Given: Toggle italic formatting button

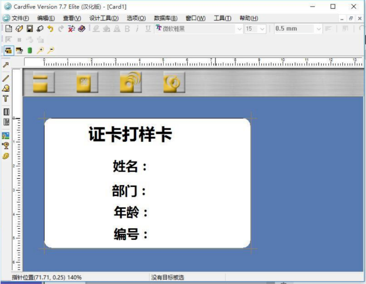Looking at the screenshot, I should click(138, 29).
